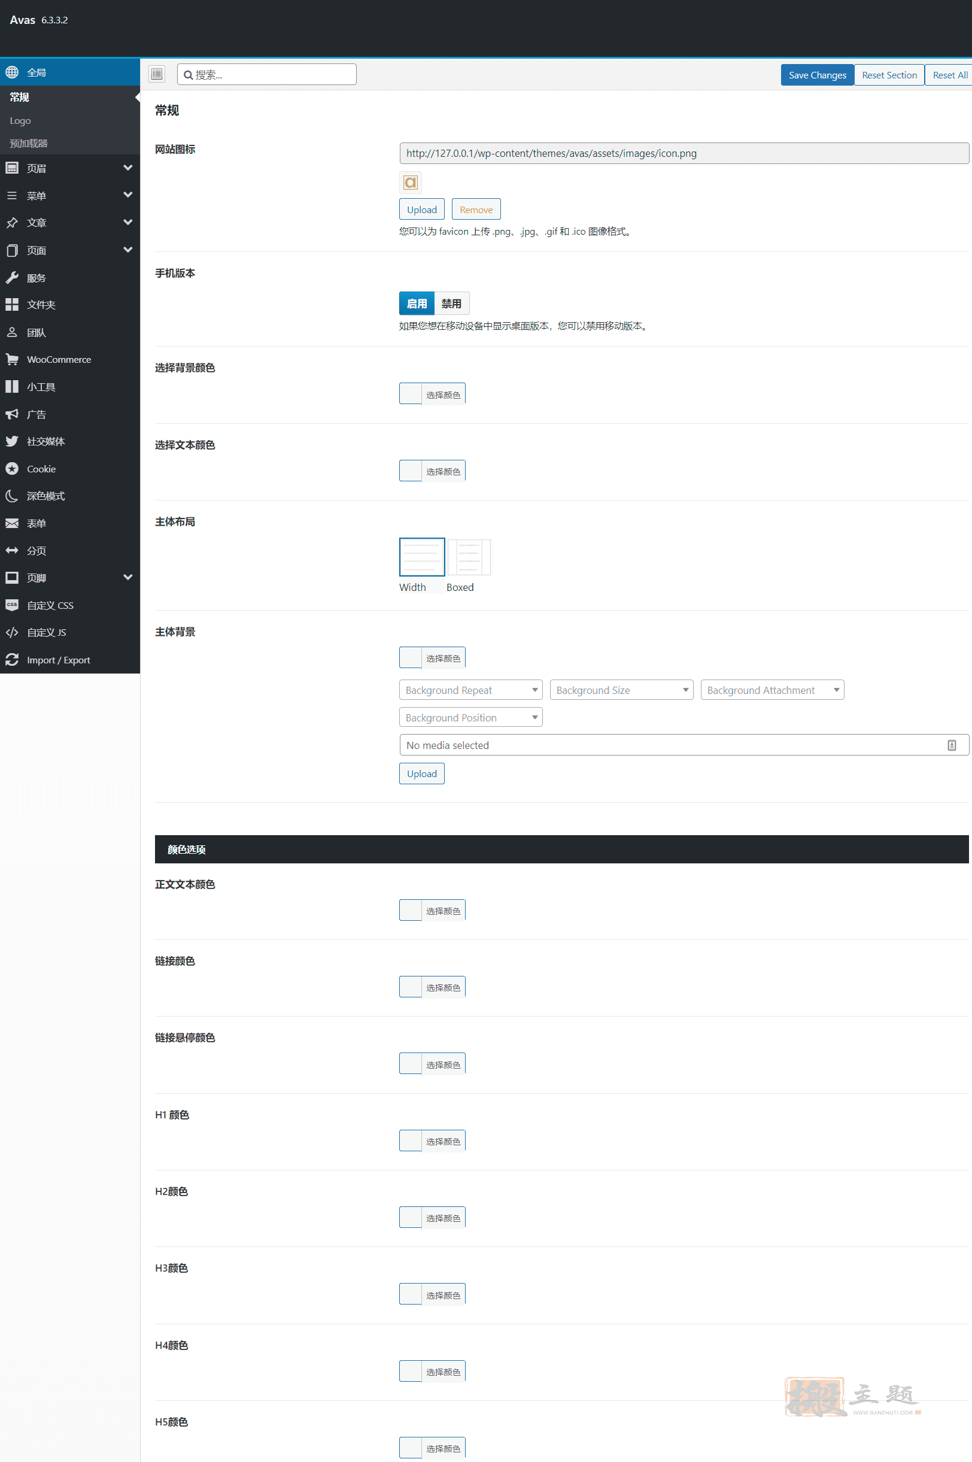
Task: Open 自定义 CSS icon section
Action: click(70, 605)
